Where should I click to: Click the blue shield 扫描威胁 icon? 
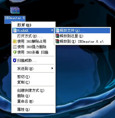[15, 61]
